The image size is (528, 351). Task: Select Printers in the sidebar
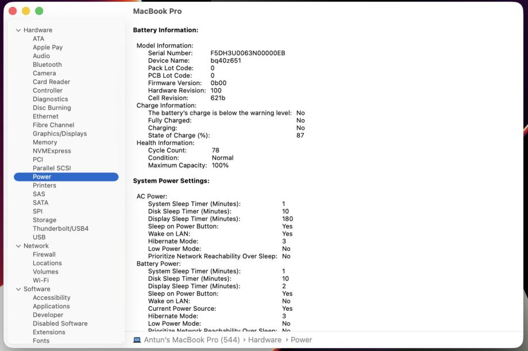tap(44, 186)
